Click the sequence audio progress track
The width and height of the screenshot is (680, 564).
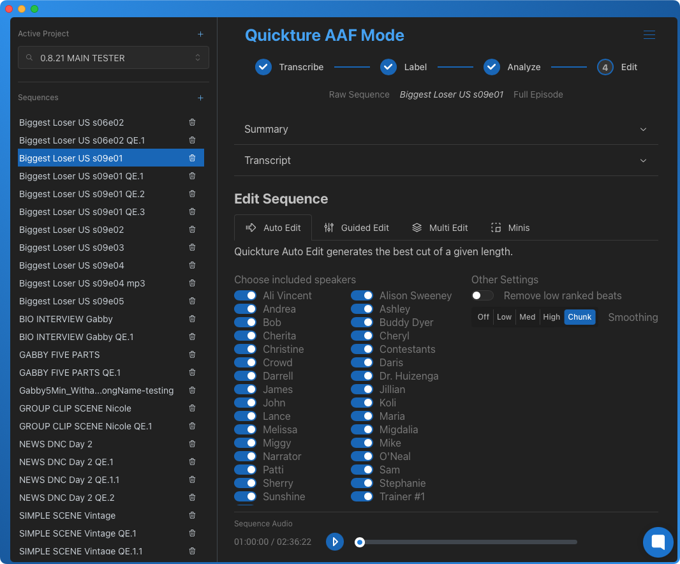pyautogui.click(x=468, y=542)
